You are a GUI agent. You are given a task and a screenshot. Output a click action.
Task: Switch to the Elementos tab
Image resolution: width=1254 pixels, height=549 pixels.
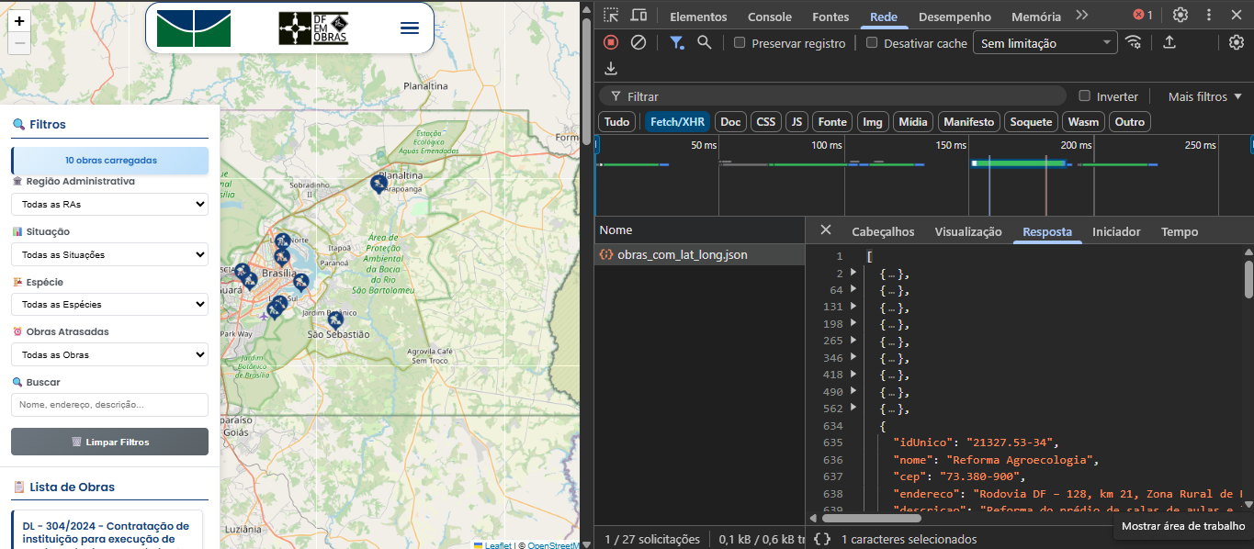pyautogui.click(x=698, y=17)
